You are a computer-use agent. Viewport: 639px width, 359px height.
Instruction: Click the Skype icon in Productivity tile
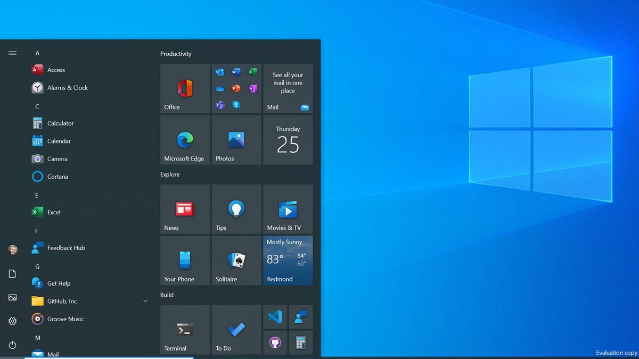[236, 105]
